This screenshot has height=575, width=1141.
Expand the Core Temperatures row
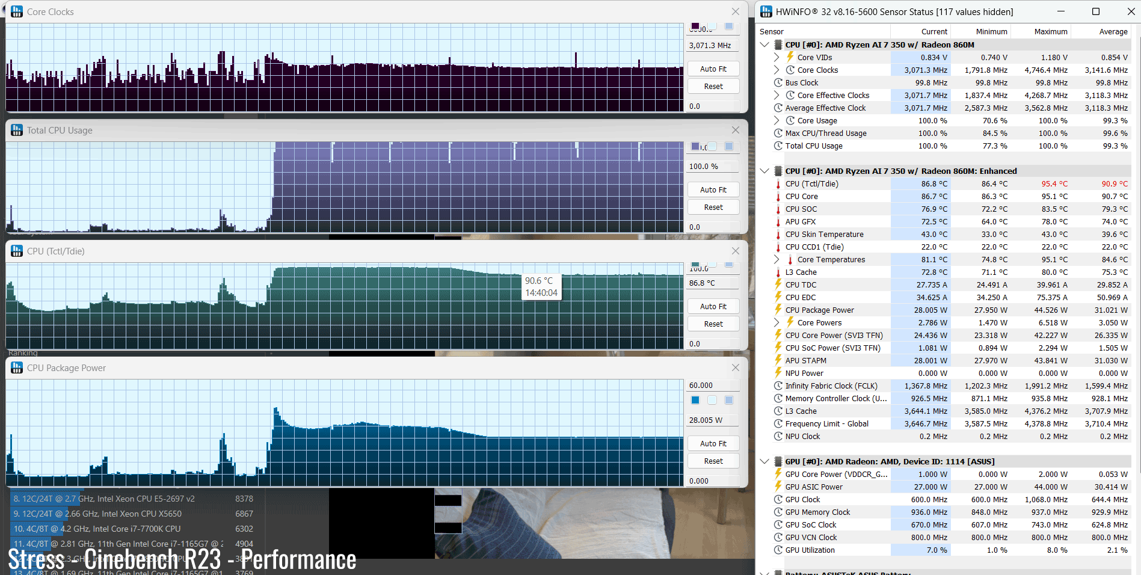pos(777,259)
